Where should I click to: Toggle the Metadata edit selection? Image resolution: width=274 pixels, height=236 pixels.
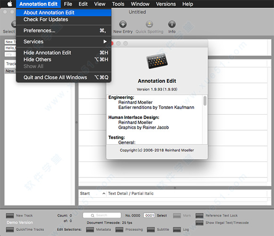pyautogui.click(x=90, y=229)
